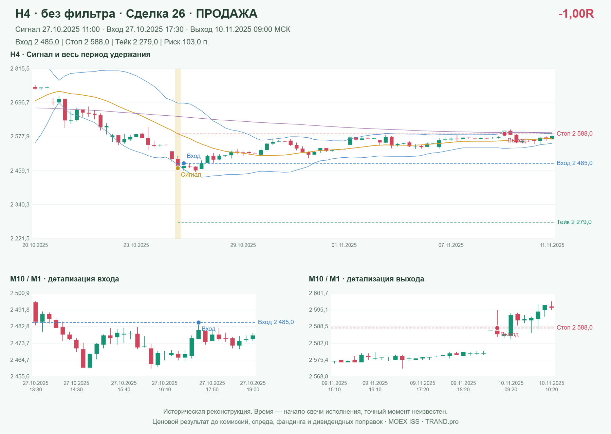Click the 23.10.2025 date axis label
Image resolution: width=611 pixels, height=434 pixels.
(x=136, y=245)
